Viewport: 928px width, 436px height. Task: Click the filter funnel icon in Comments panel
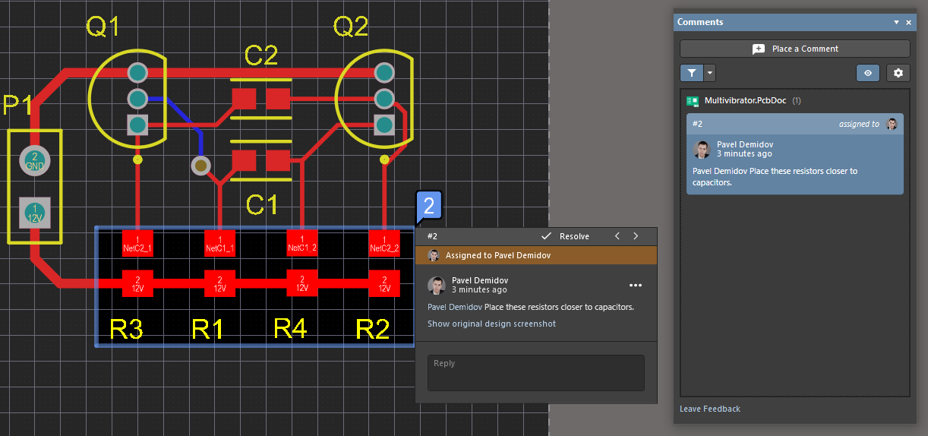691,73
